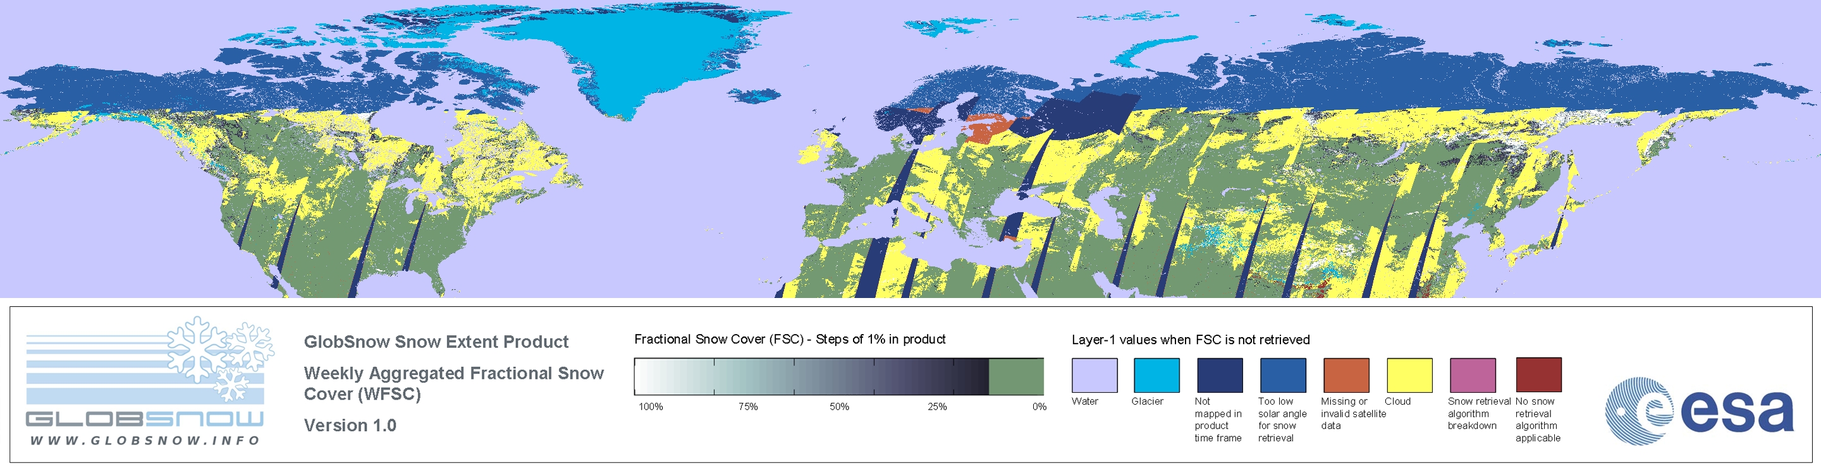Viewport: 1821px width, 471px height.
Task: Click the '25%' scale label
Action: click(x=937, y=407)
